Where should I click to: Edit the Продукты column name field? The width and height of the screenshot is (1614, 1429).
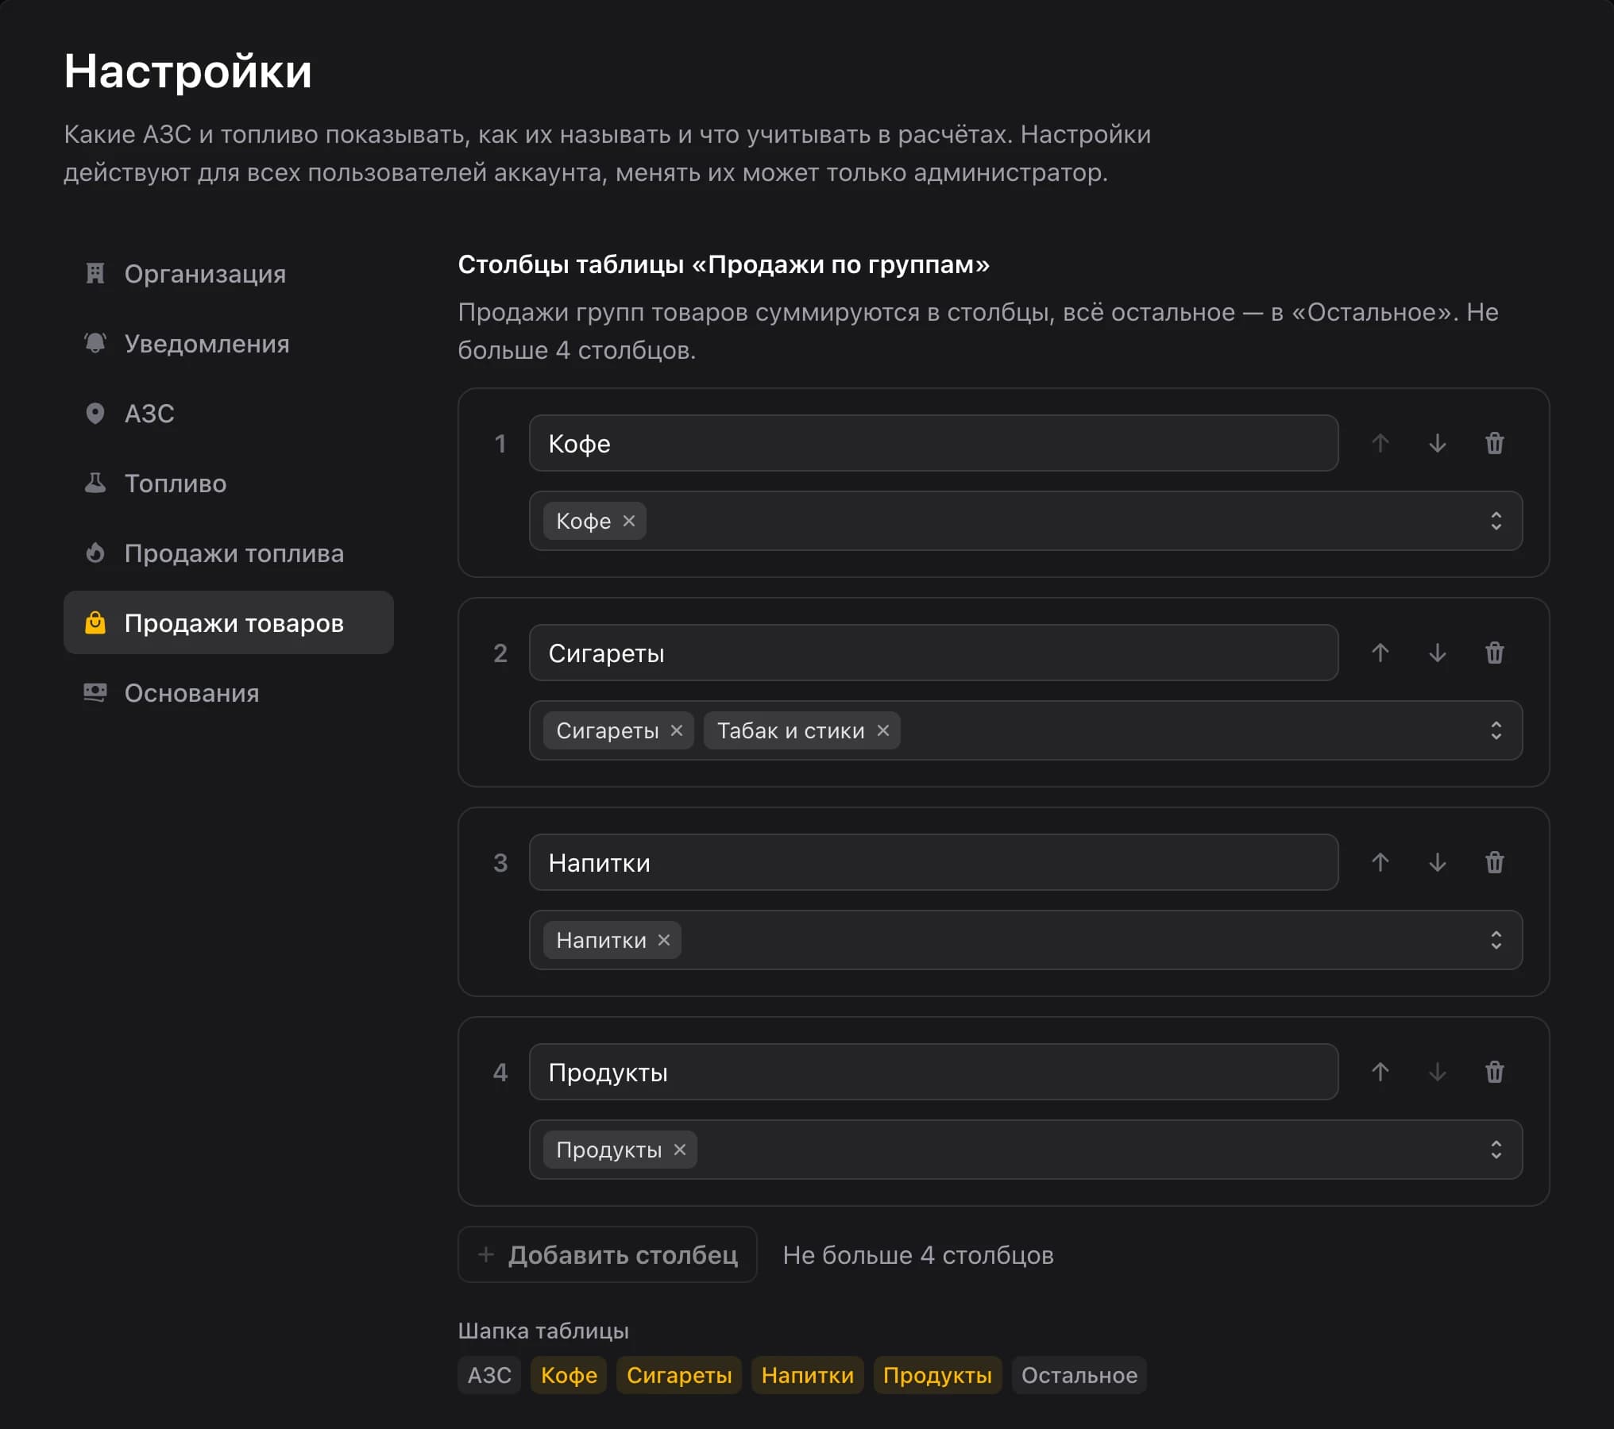coord(933,1072)
